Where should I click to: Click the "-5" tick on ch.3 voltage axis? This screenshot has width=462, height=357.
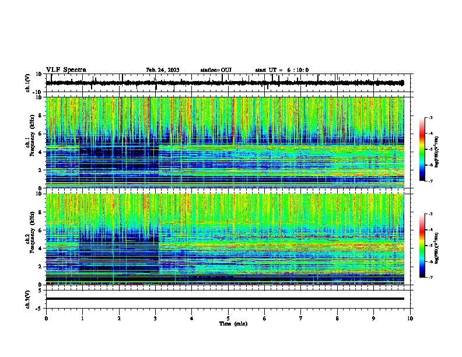pos(39,309)
